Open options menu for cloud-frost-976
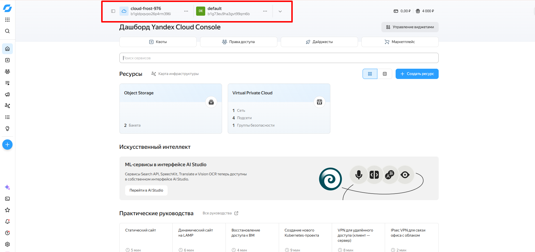Image resolution: width=535 pixels, height=252 pixels. click(x=186, y=11)
